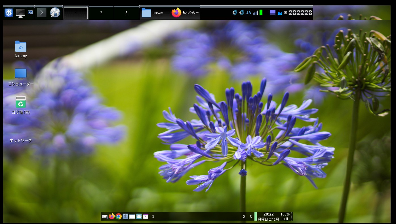Open the KDE start menu button
The height and width of the screenshot is (224, 396).
(x=9, y=13)
